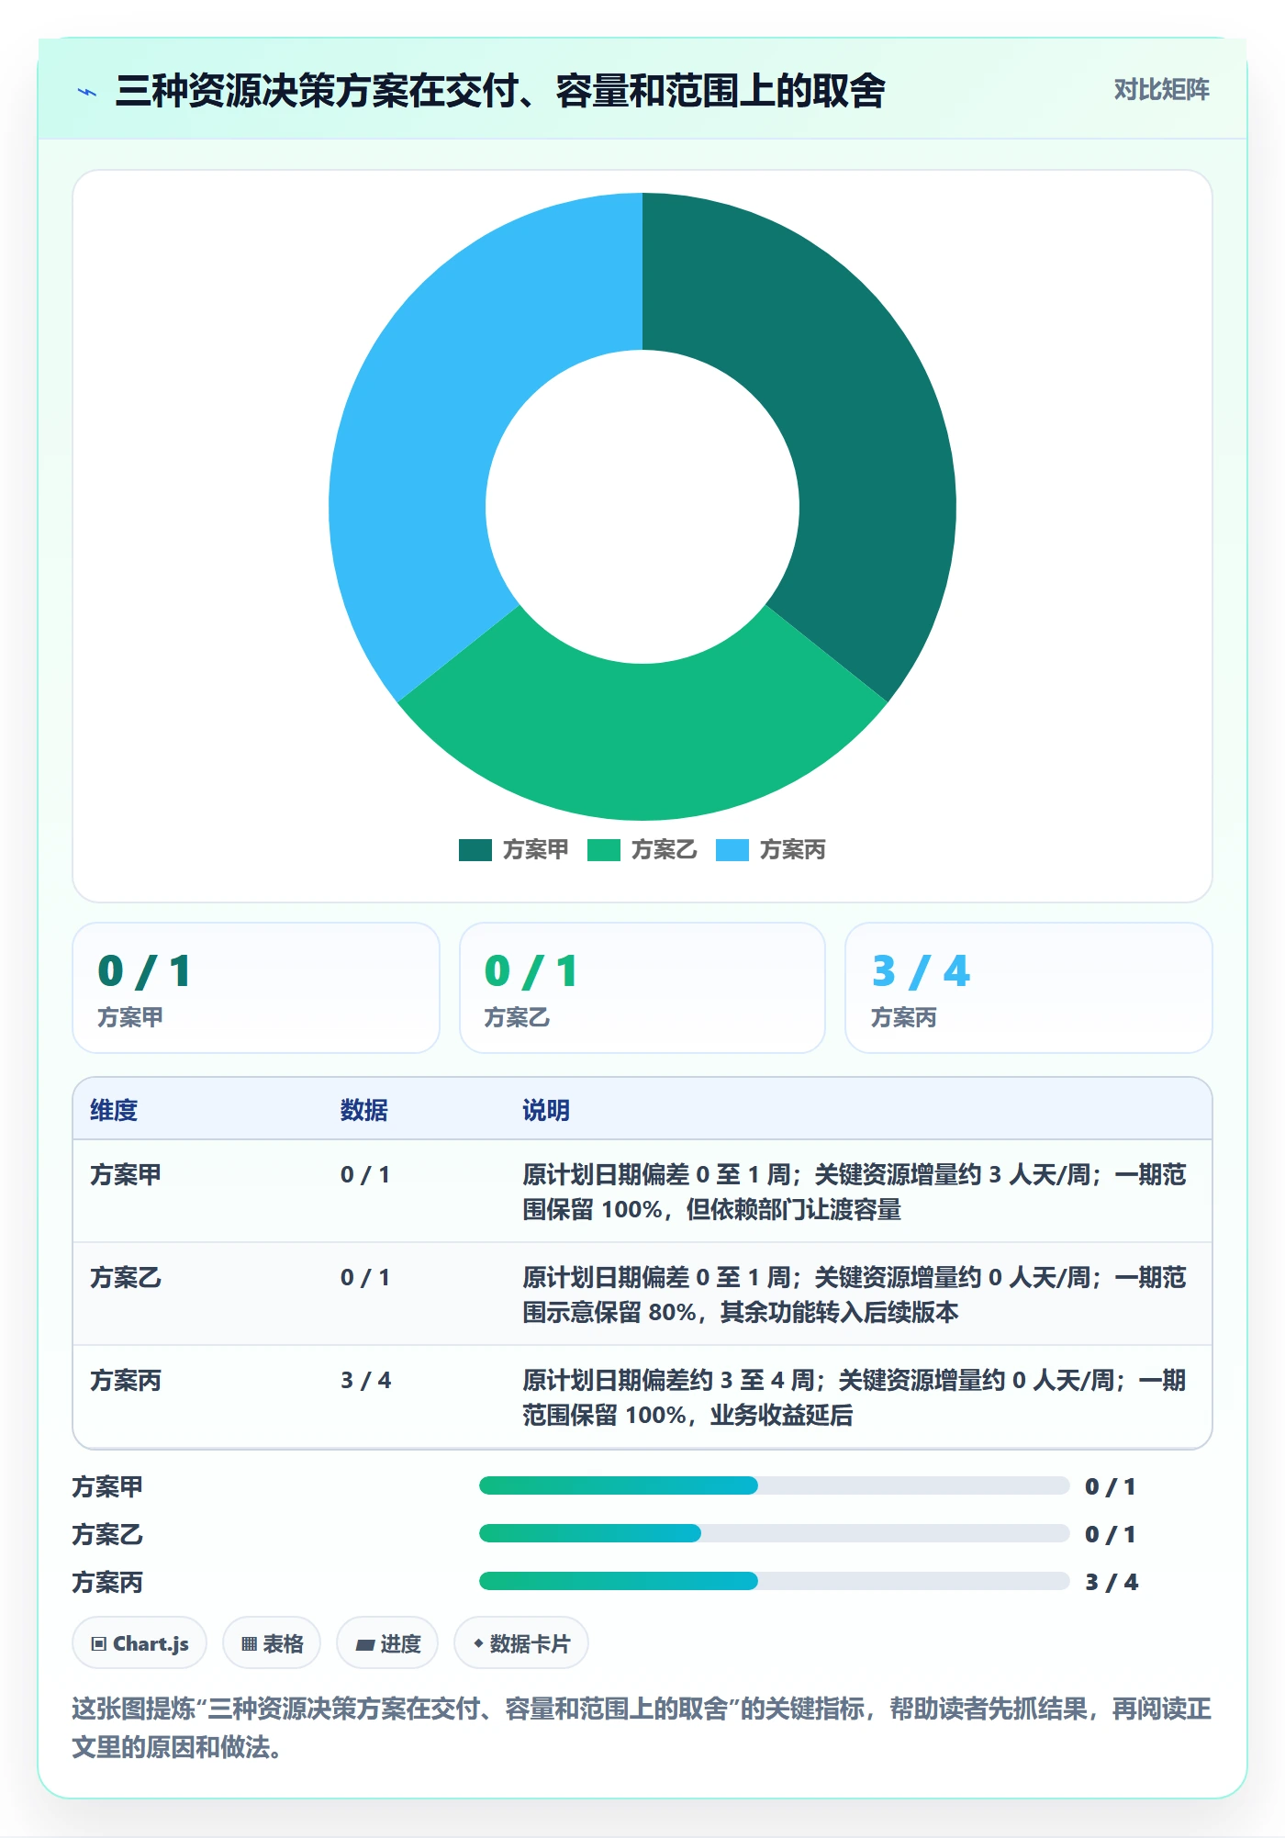Click the footer caption starting with 这张图提炼
The height and width of the screenshot is (1838, 1285).
point(642,1728)
